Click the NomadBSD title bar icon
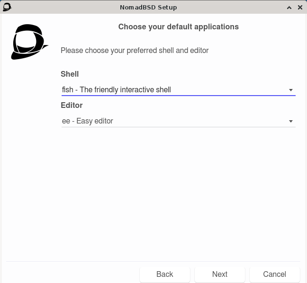Image resolution: width=307 pixels, height=283 pixels. 7,7
